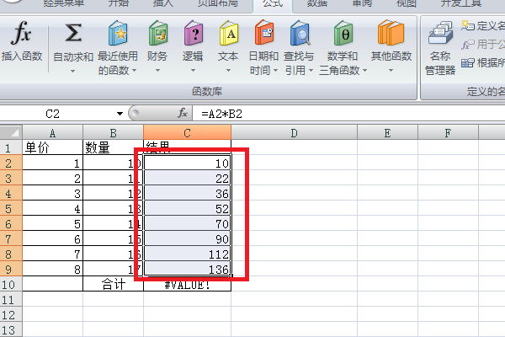Expand the Logical functions dropdown arrow
This screenshot has width=505, height=337.
193,70
